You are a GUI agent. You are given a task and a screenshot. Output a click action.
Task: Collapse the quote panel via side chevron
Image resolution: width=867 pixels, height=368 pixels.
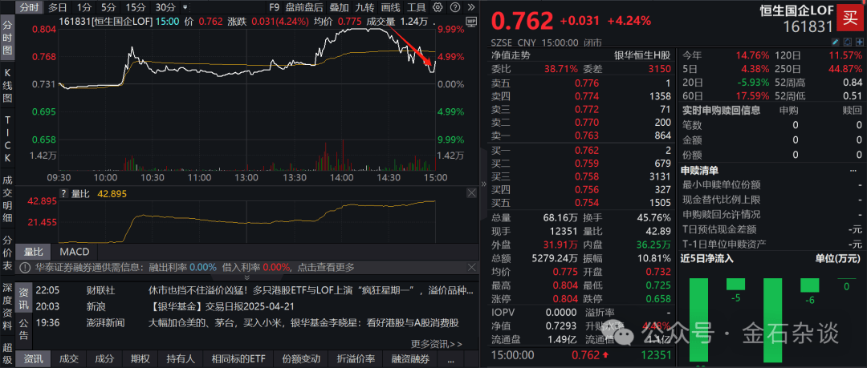pyautogui.click(x=484, y=184)
